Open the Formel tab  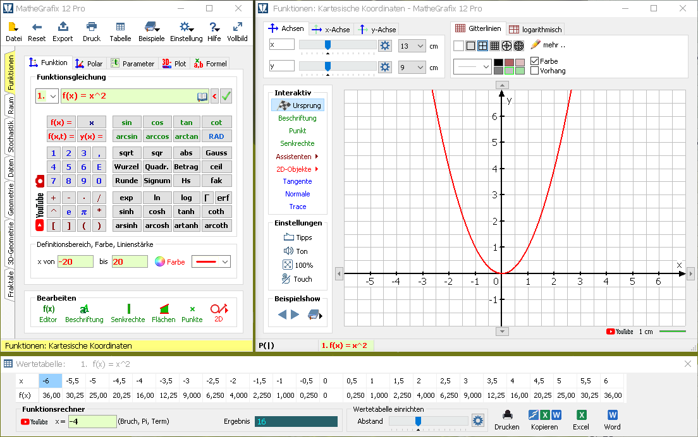click(211, 64)
